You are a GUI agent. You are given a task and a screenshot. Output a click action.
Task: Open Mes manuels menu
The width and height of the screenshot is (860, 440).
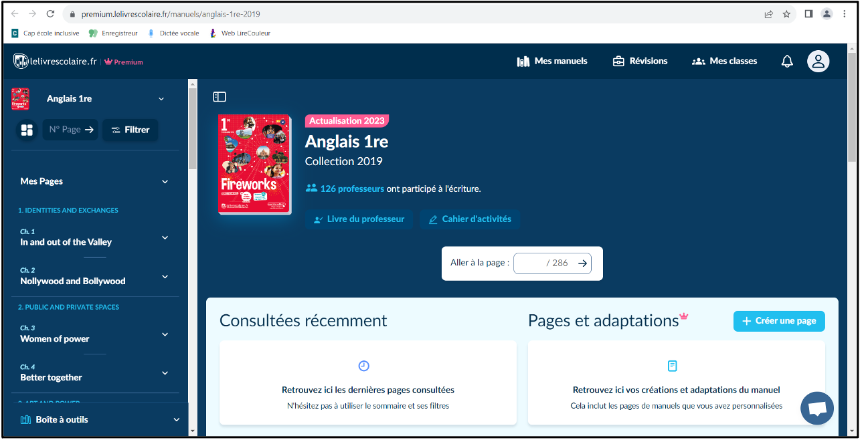click(552, 62)
